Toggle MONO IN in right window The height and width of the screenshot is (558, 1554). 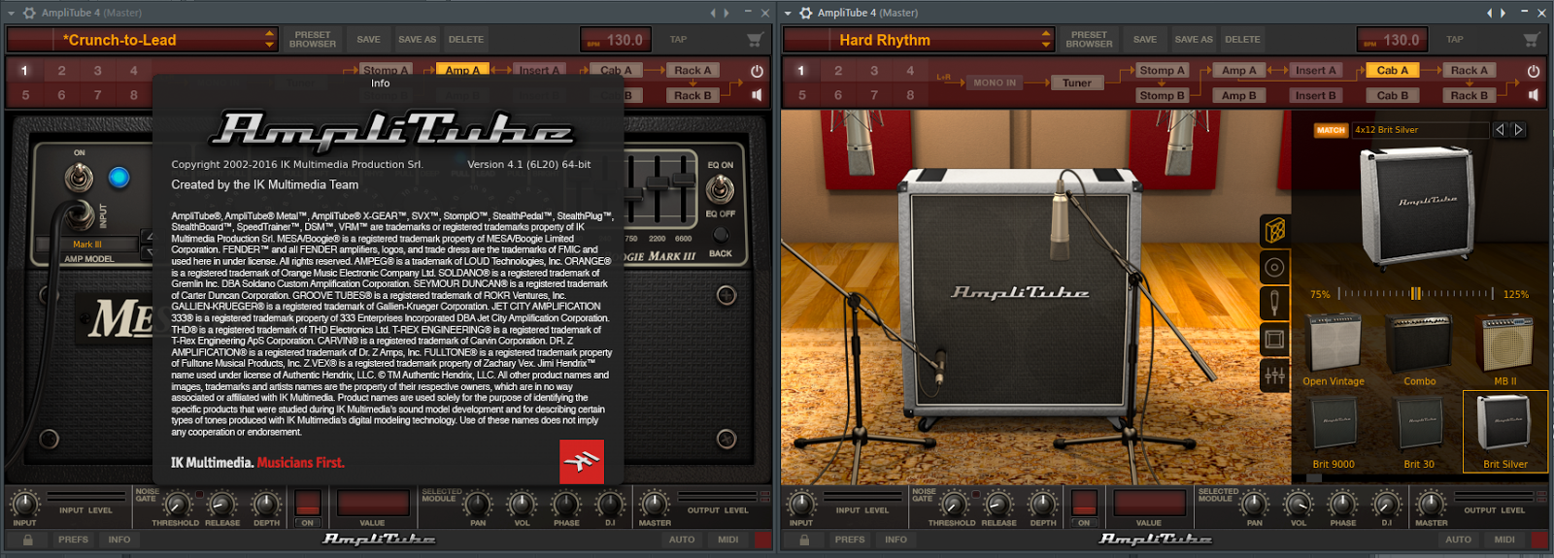coord(995,82)
